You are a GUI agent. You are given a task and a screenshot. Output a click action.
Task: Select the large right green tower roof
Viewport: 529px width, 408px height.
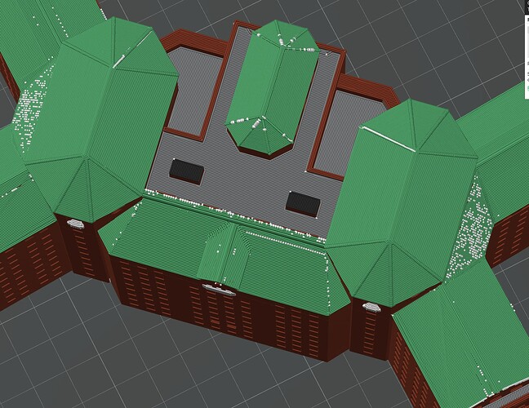(402, 202)
